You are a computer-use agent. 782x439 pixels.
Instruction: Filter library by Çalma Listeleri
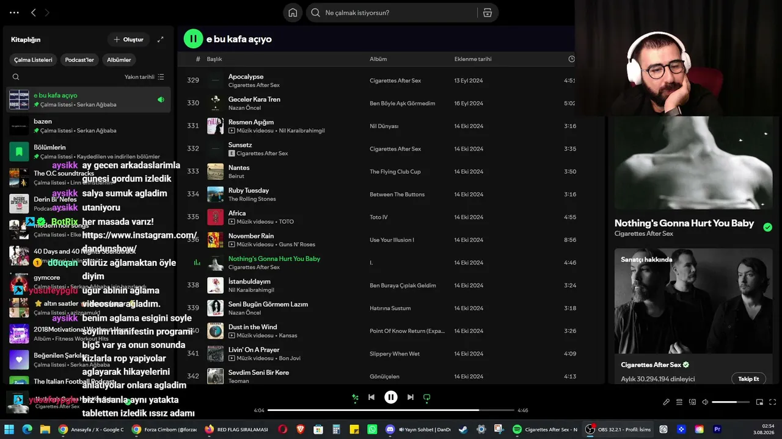tap(34, 60)
